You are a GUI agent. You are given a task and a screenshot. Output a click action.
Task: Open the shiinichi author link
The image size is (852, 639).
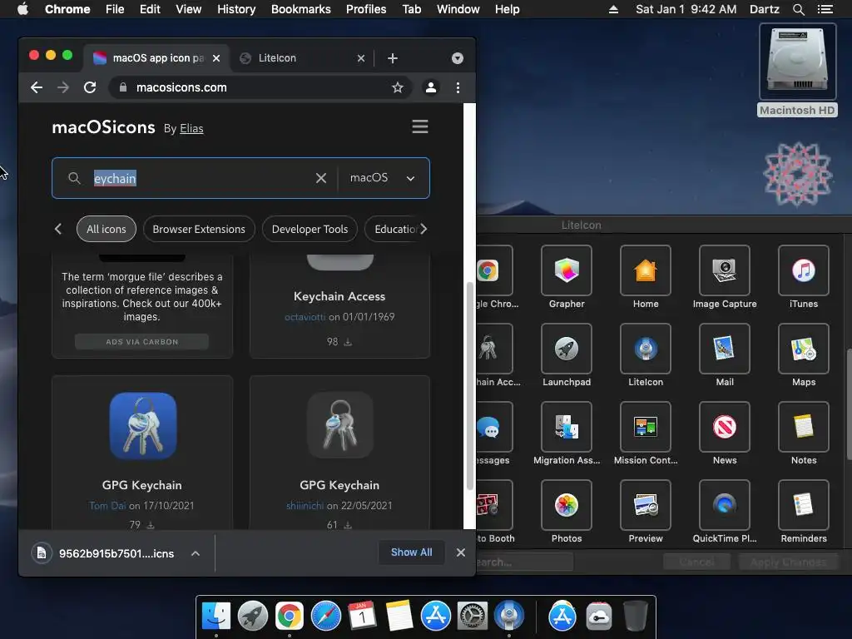305,506
